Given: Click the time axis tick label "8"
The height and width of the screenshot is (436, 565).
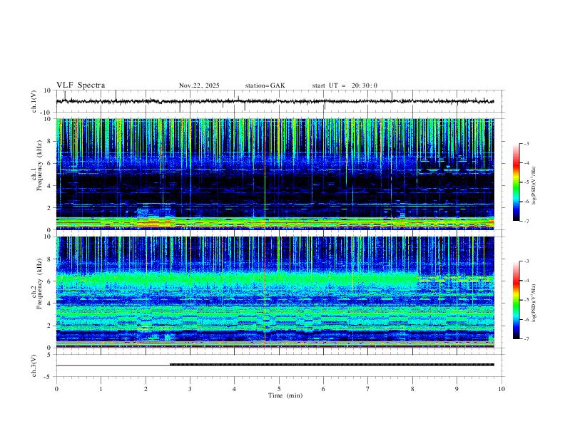Looking at the screenshot, I should 412,389.
